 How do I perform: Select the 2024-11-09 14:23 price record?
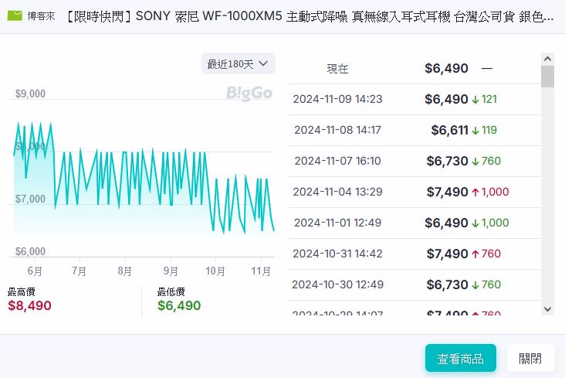(337, 99)
